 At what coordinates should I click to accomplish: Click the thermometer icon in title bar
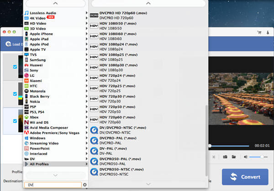click(x=268, y=32)
